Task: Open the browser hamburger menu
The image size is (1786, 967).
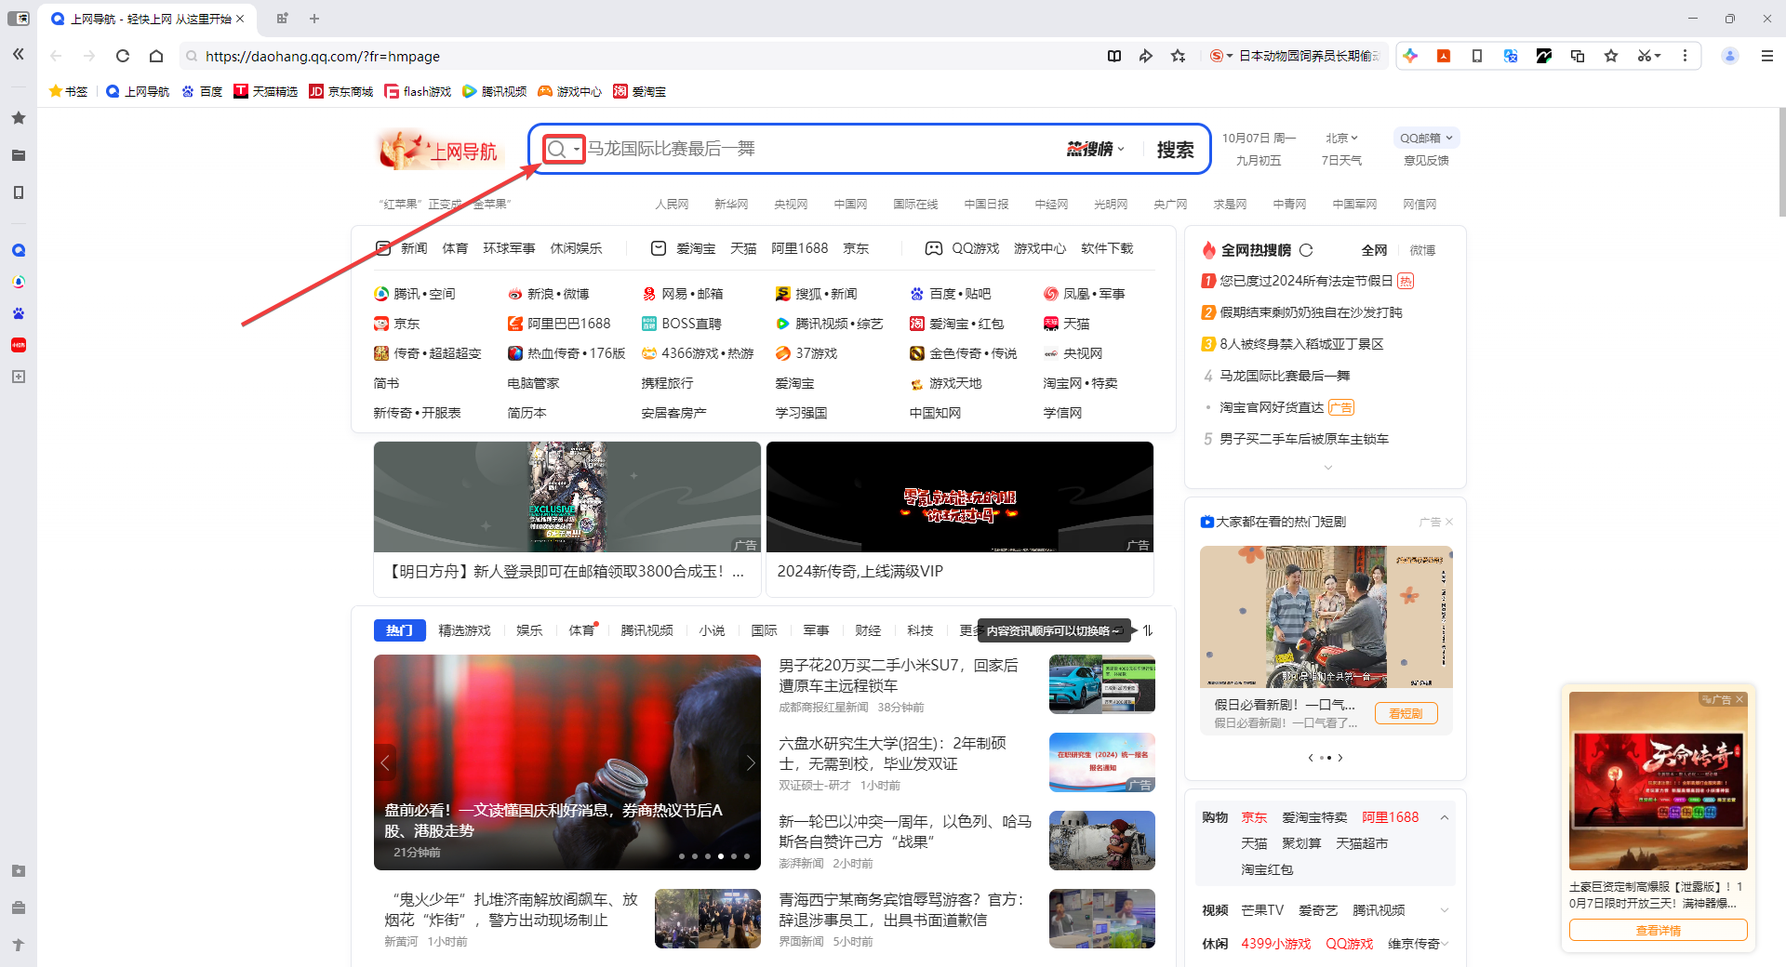Action: tap(1766, 56)
